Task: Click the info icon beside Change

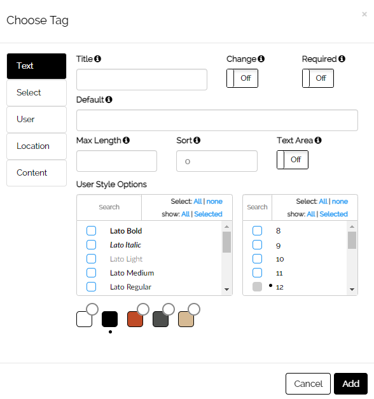Action: [x=261, y=59]
